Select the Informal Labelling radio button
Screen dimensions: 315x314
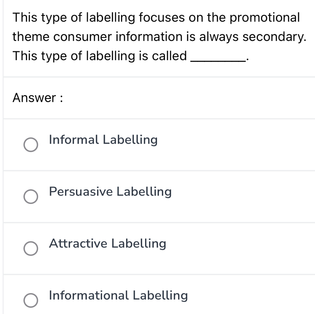[31, 145]
